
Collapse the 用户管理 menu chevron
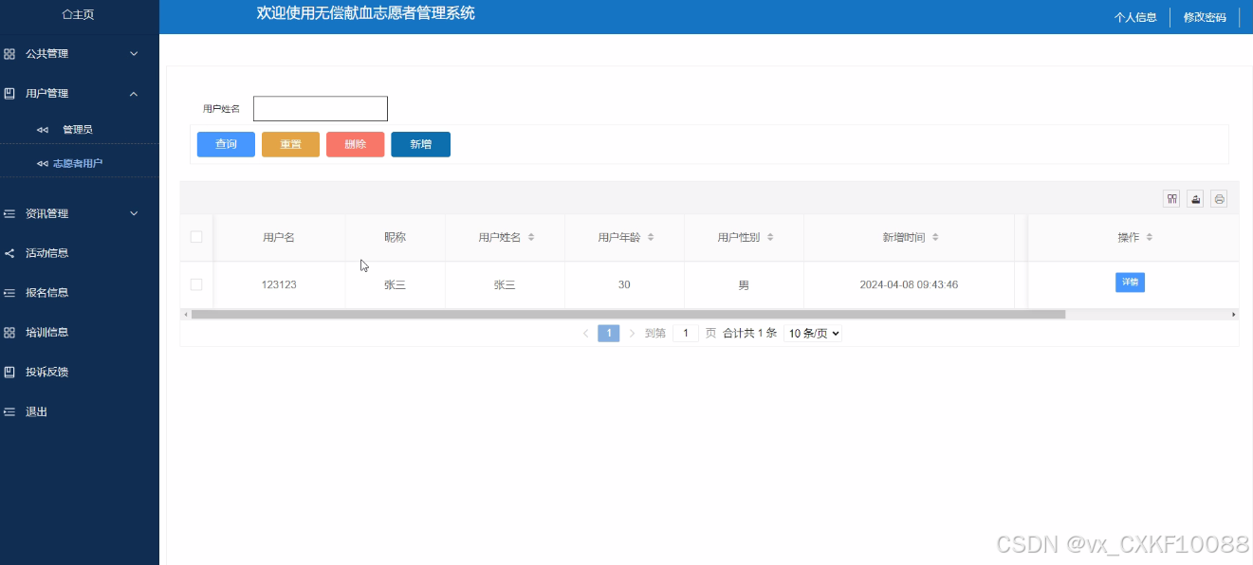[x=134, y=94]
